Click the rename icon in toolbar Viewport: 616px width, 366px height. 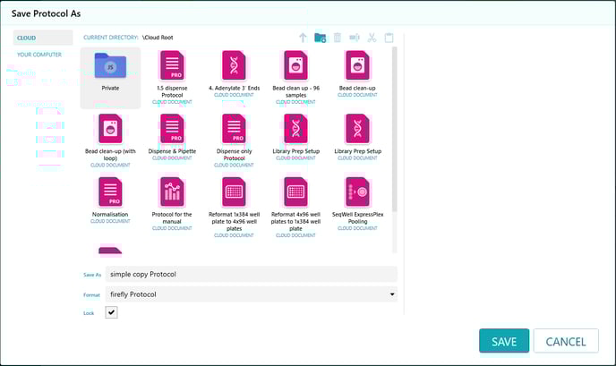pos(355,38)
